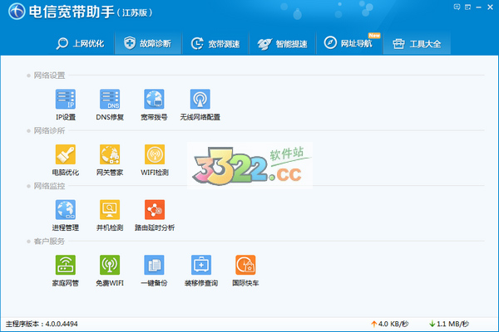Click the feedback icon in title bar
499x332 pixels.
point(457,7)
